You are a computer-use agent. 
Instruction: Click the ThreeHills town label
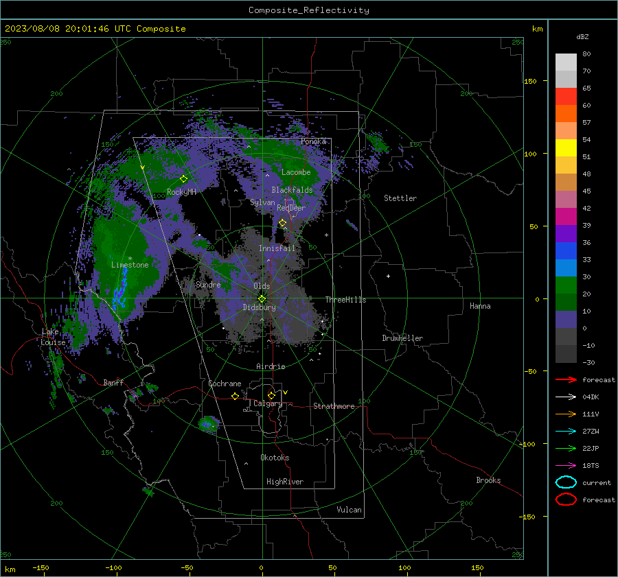click(345, 300)
